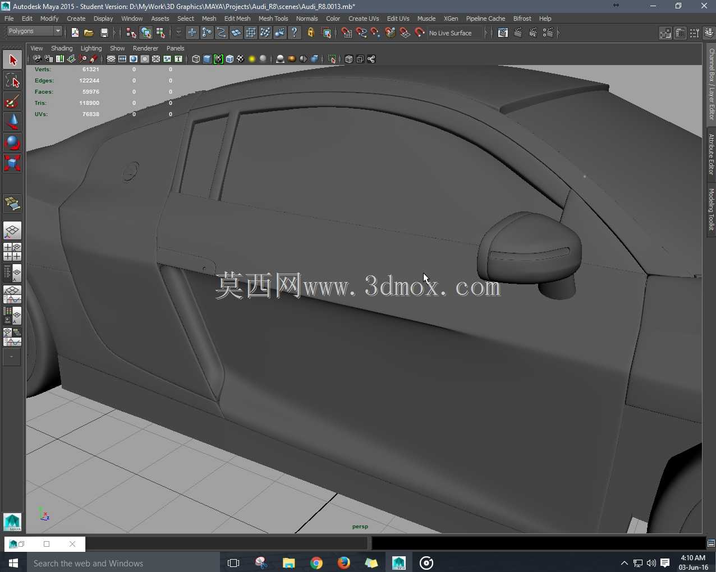The height and width of the screenshot is (572, 716).
Task: Toggle snap to curves magnet
Action: coord(361,33)
